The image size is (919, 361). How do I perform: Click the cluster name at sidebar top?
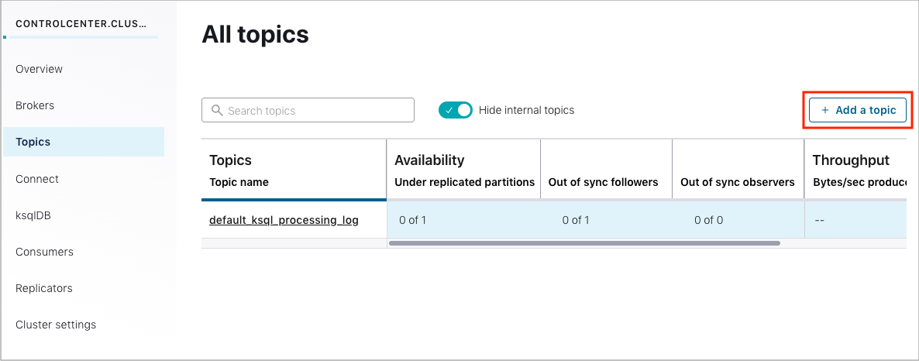coord(81,23)
